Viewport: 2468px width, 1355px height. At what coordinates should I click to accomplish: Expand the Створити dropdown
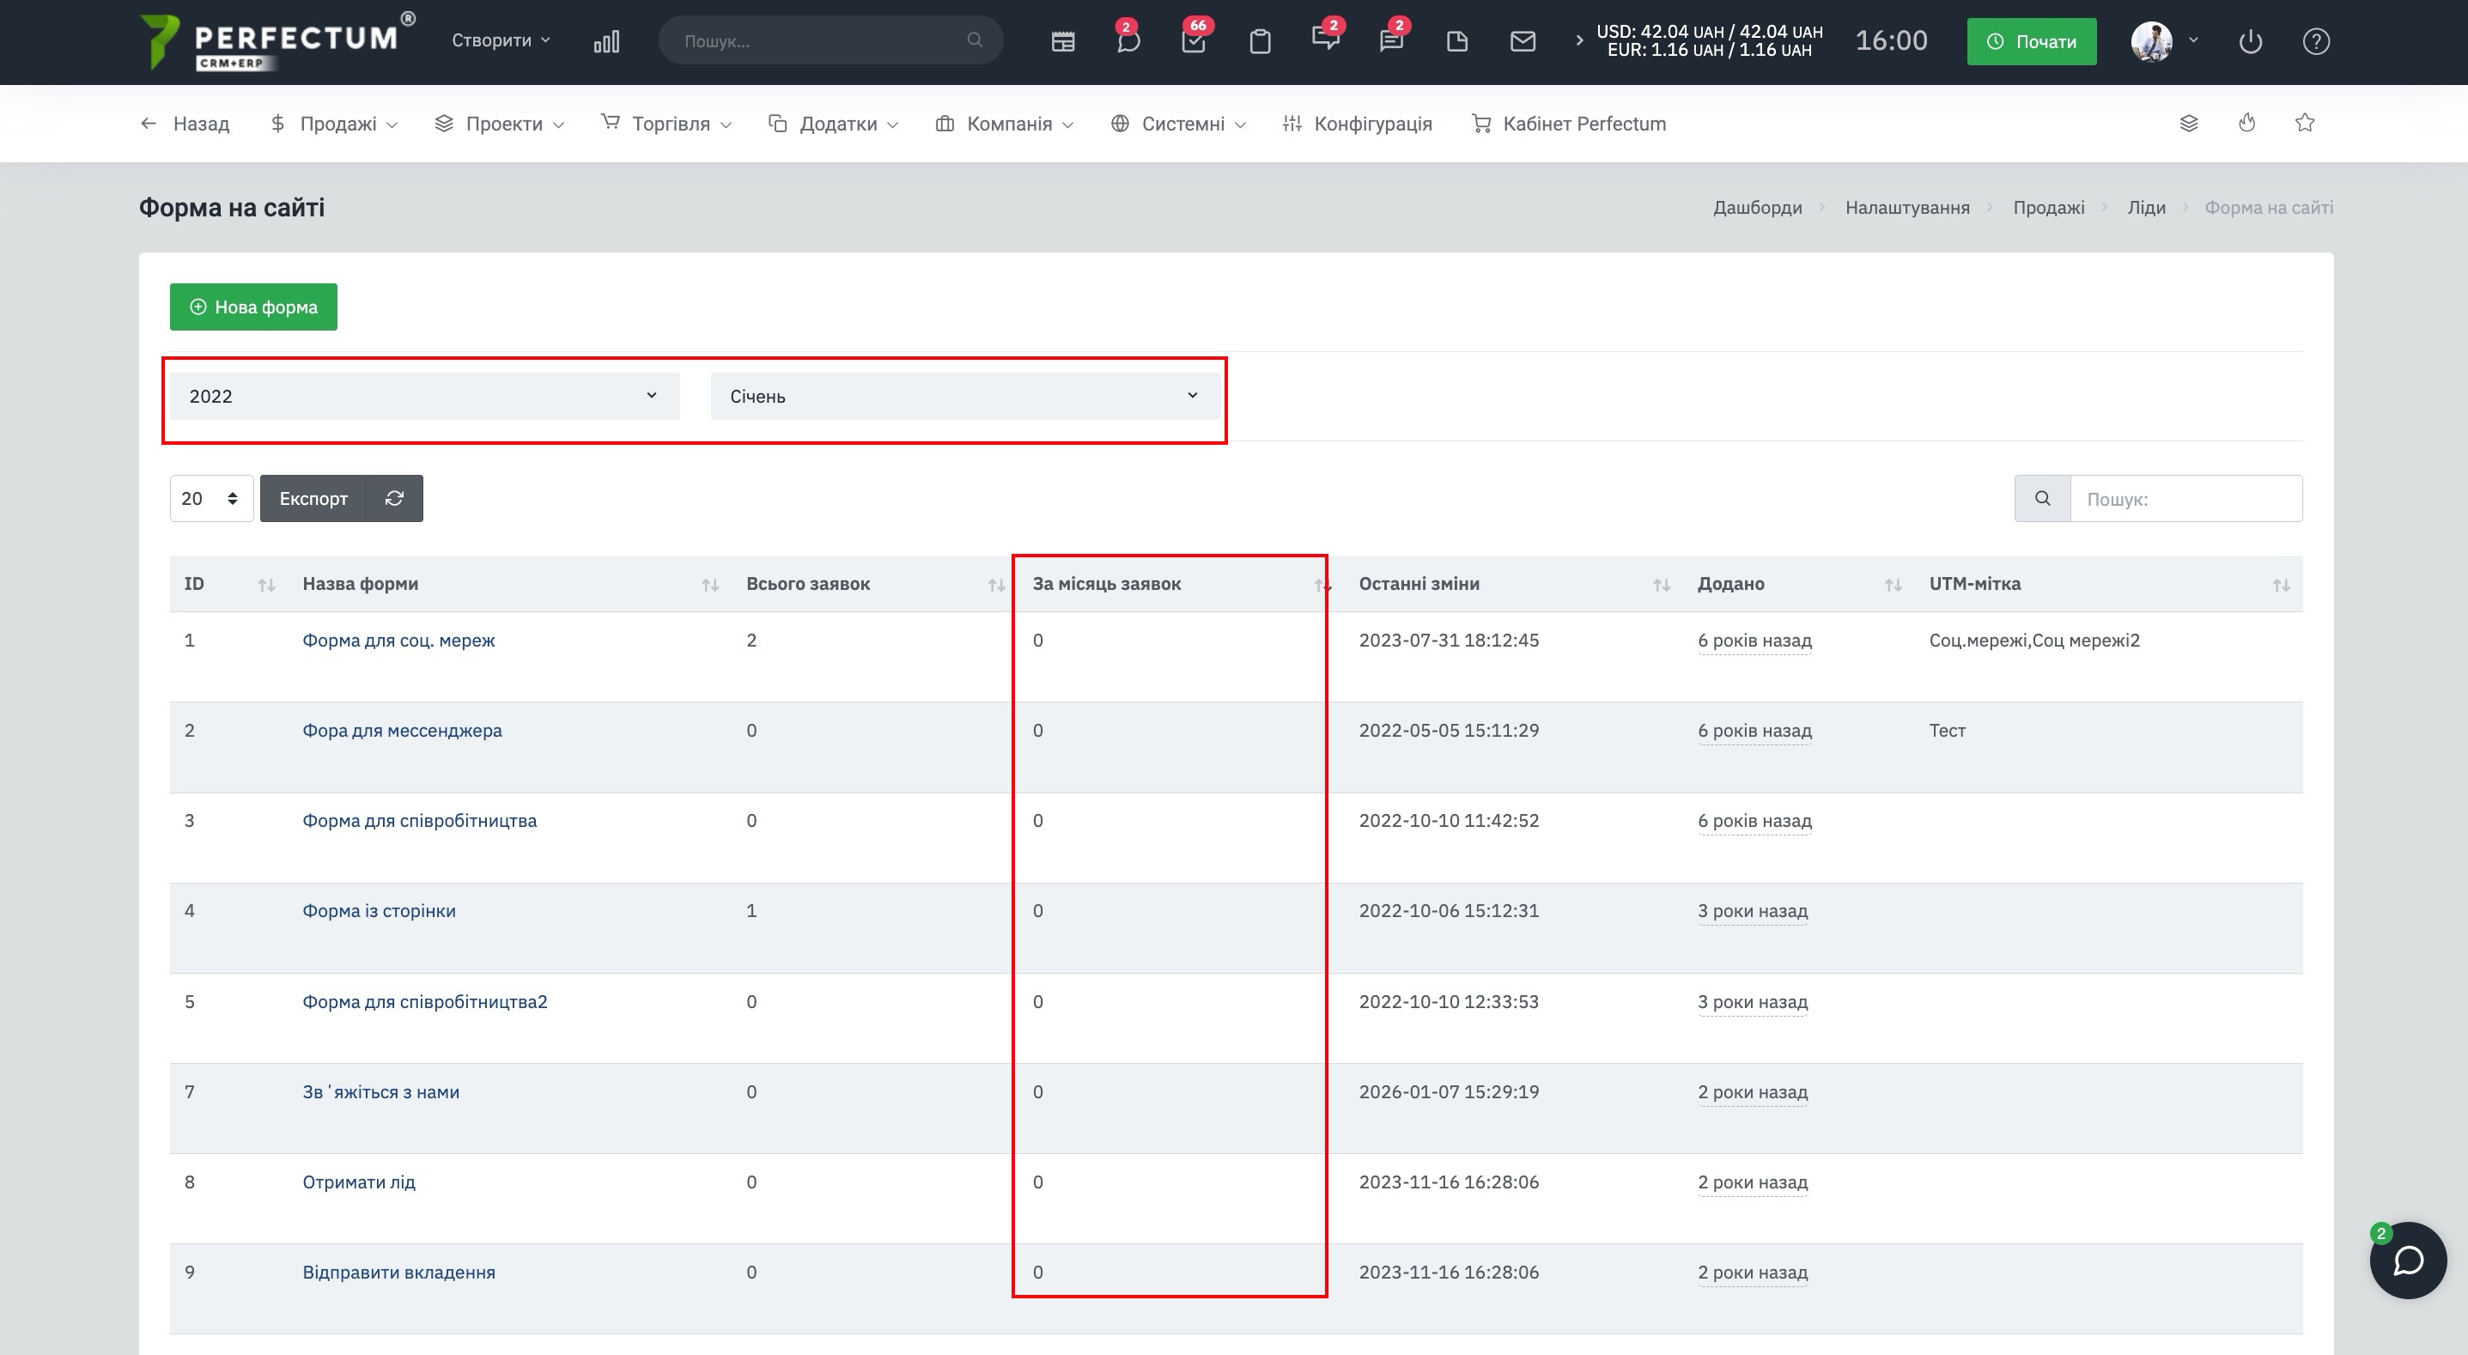click(502, 40)
